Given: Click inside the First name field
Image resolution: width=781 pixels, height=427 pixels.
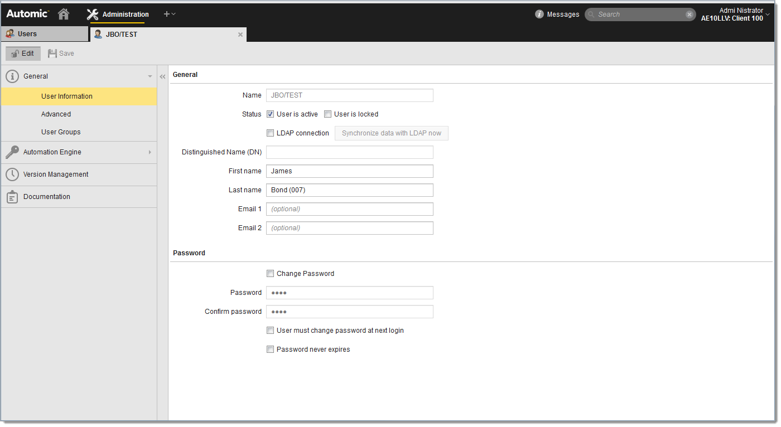Looking at the screenshot, I should 349,171.
